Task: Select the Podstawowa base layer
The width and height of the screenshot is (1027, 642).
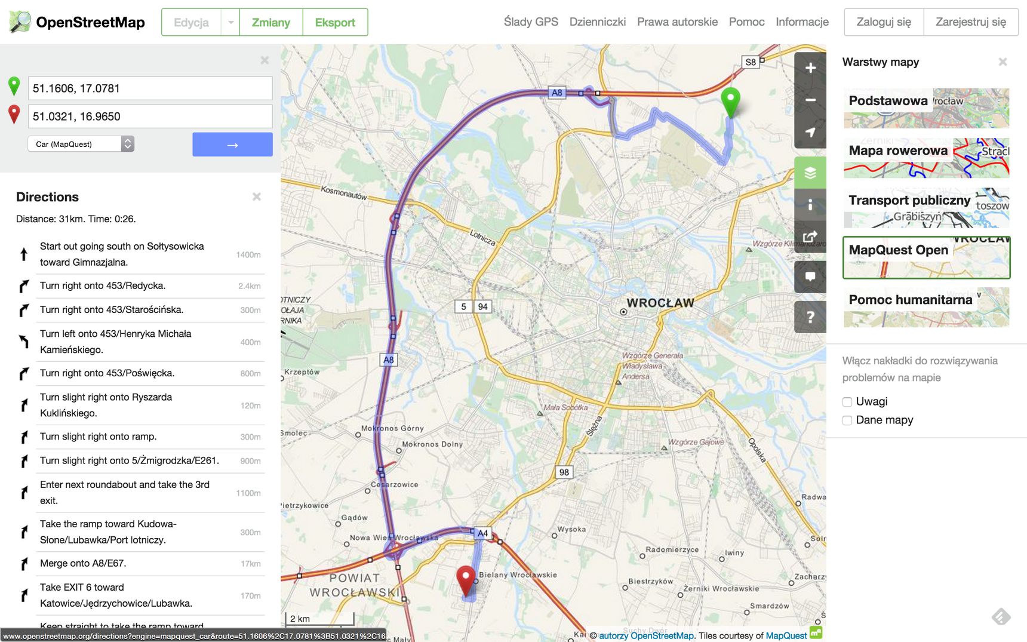Action: click(926, 108)
